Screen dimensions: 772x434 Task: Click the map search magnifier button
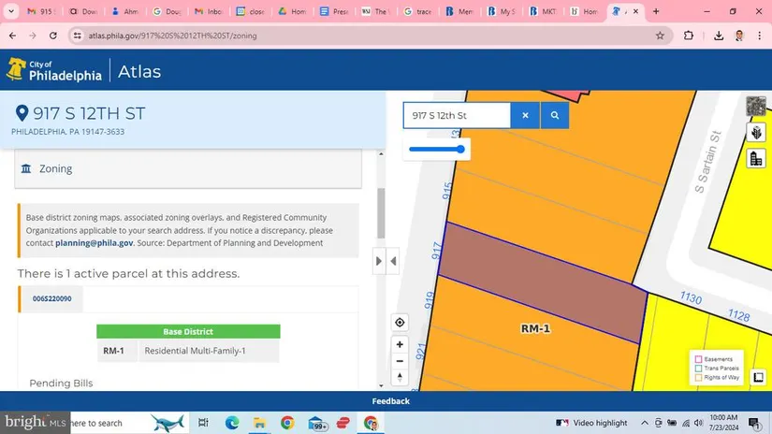555,115
